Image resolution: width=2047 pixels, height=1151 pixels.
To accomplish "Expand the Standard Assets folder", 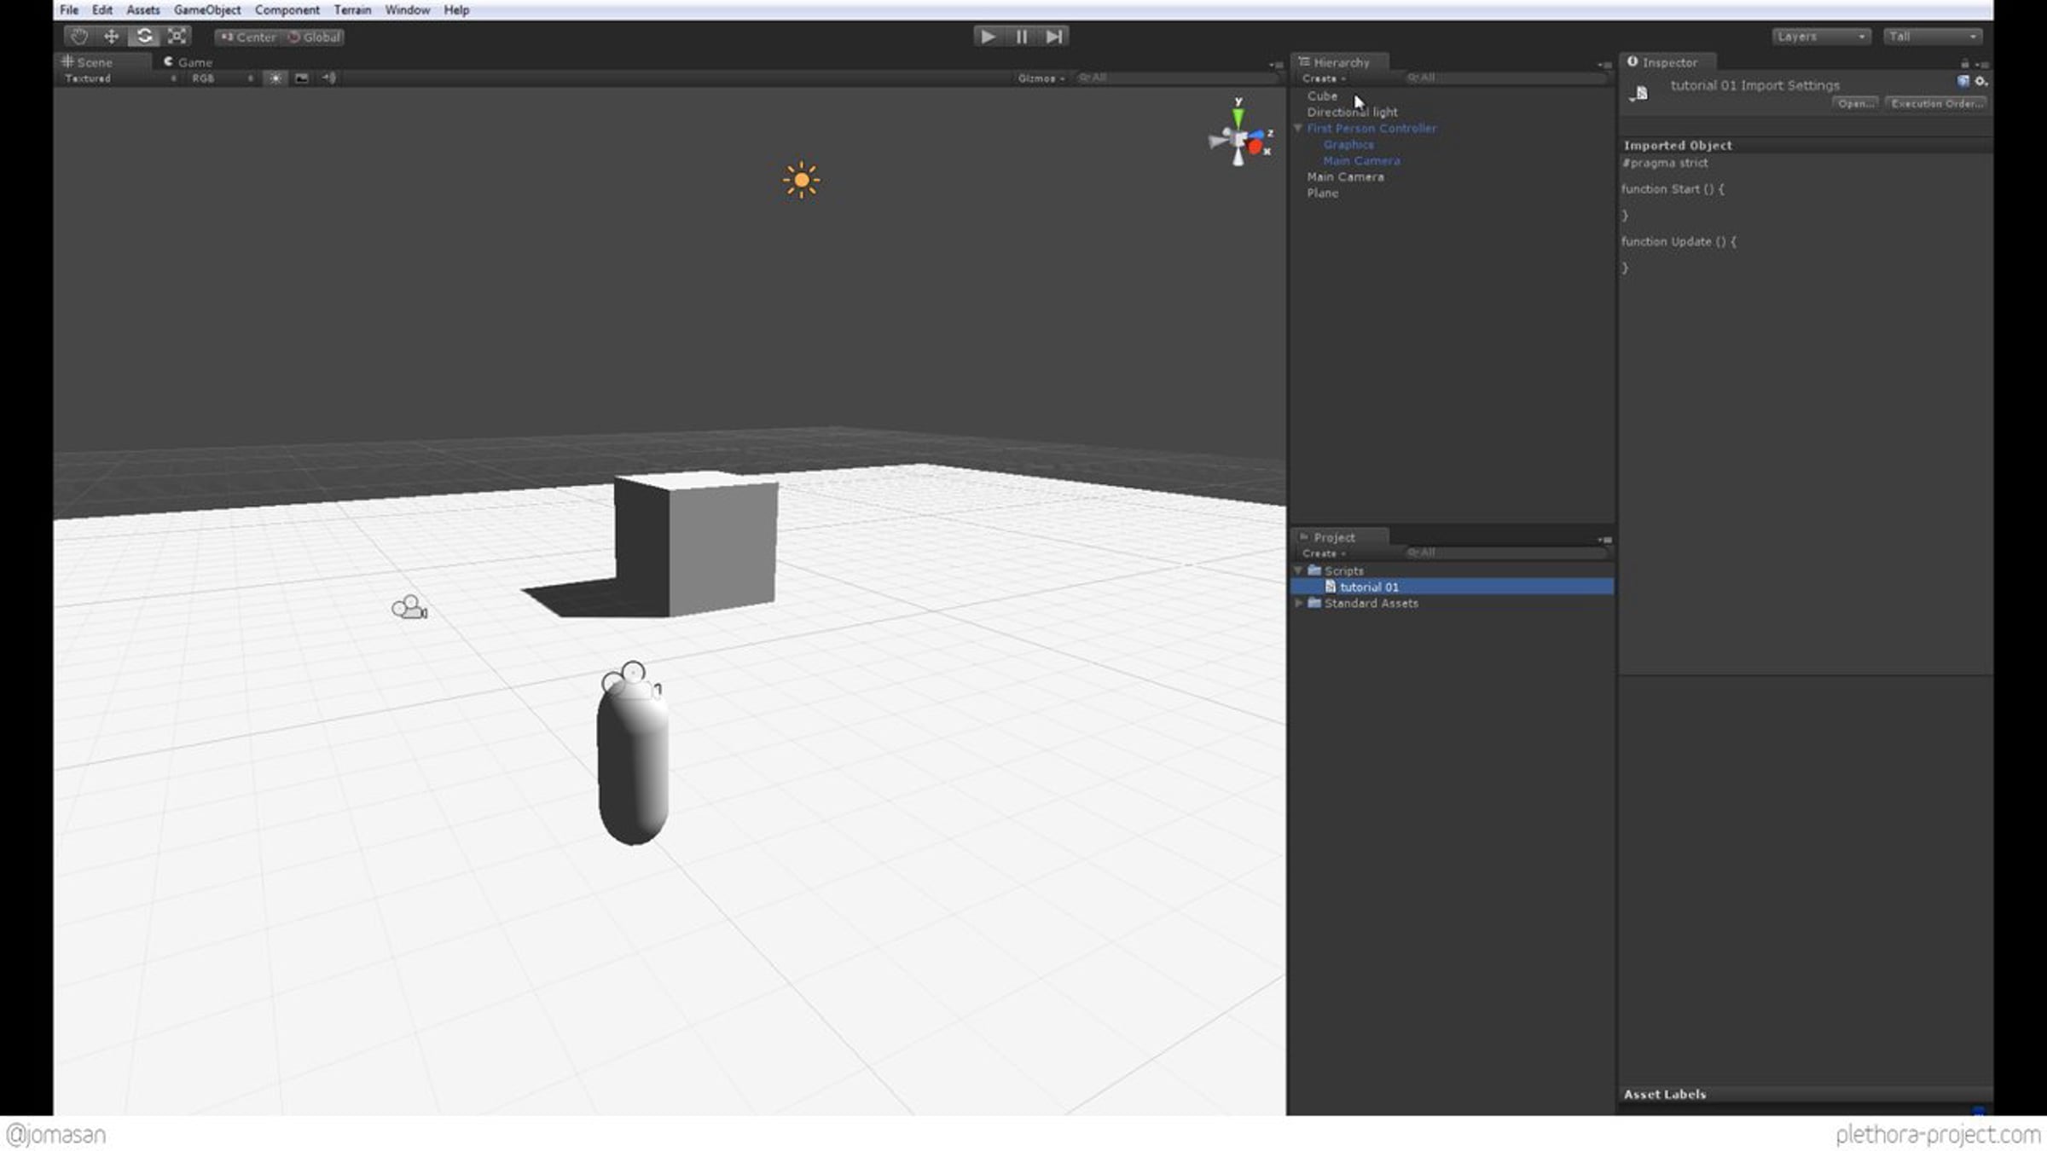I will pyautogui.click(x=1299, y=603).
